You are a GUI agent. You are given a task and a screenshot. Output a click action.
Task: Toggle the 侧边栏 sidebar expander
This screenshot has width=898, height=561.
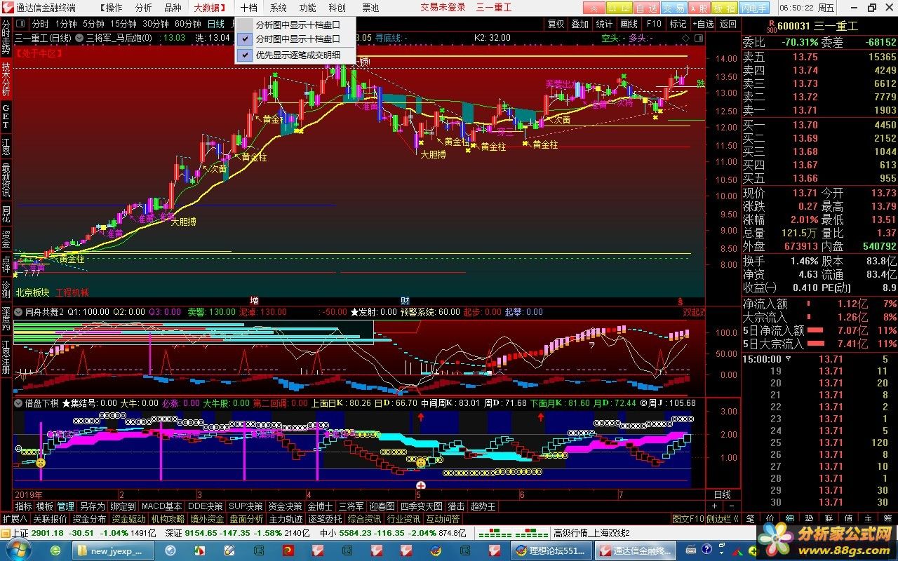[x=722, y=519]
